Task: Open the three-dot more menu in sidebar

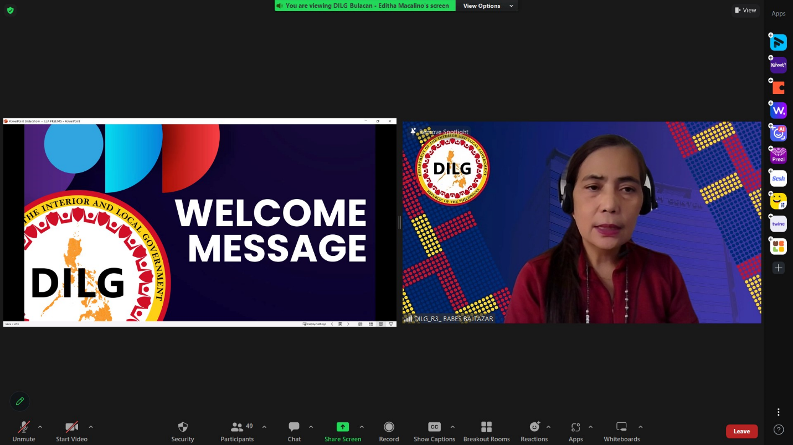Action: coord(779,412)
